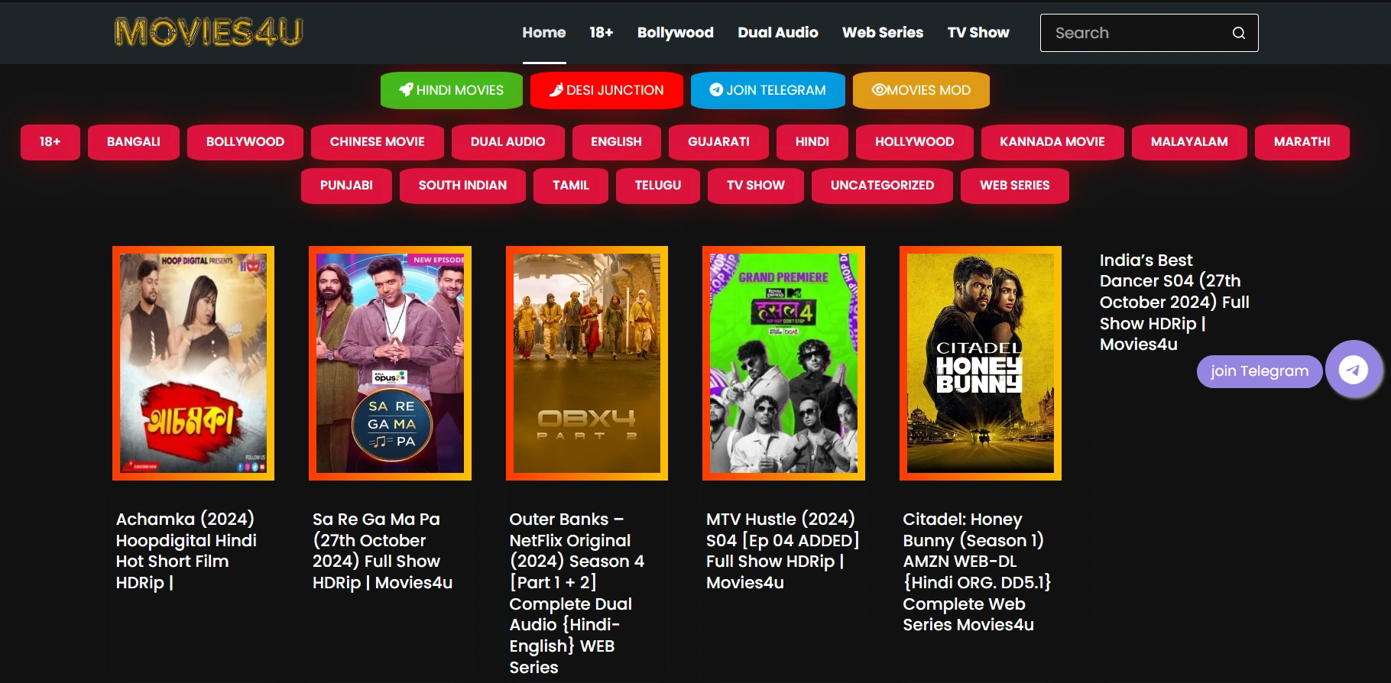Go to Bollywood in top navigation

676,33
